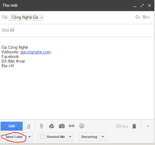Minimize the Thư mới compose window

(x=135, y=7)
